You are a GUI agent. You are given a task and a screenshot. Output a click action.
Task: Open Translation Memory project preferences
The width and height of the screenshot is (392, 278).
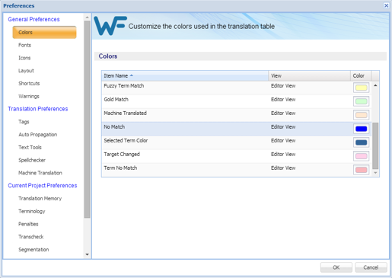[40, 199]
